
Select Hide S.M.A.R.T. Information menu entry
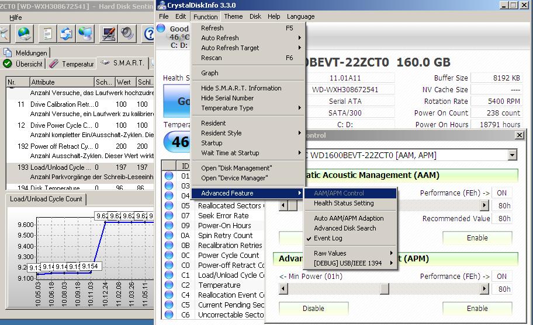click(x=248, y=88)
